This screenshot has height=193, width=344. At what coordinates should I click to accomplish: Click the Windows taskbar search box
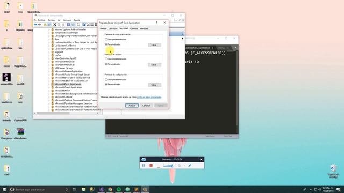tap(39, 189)
